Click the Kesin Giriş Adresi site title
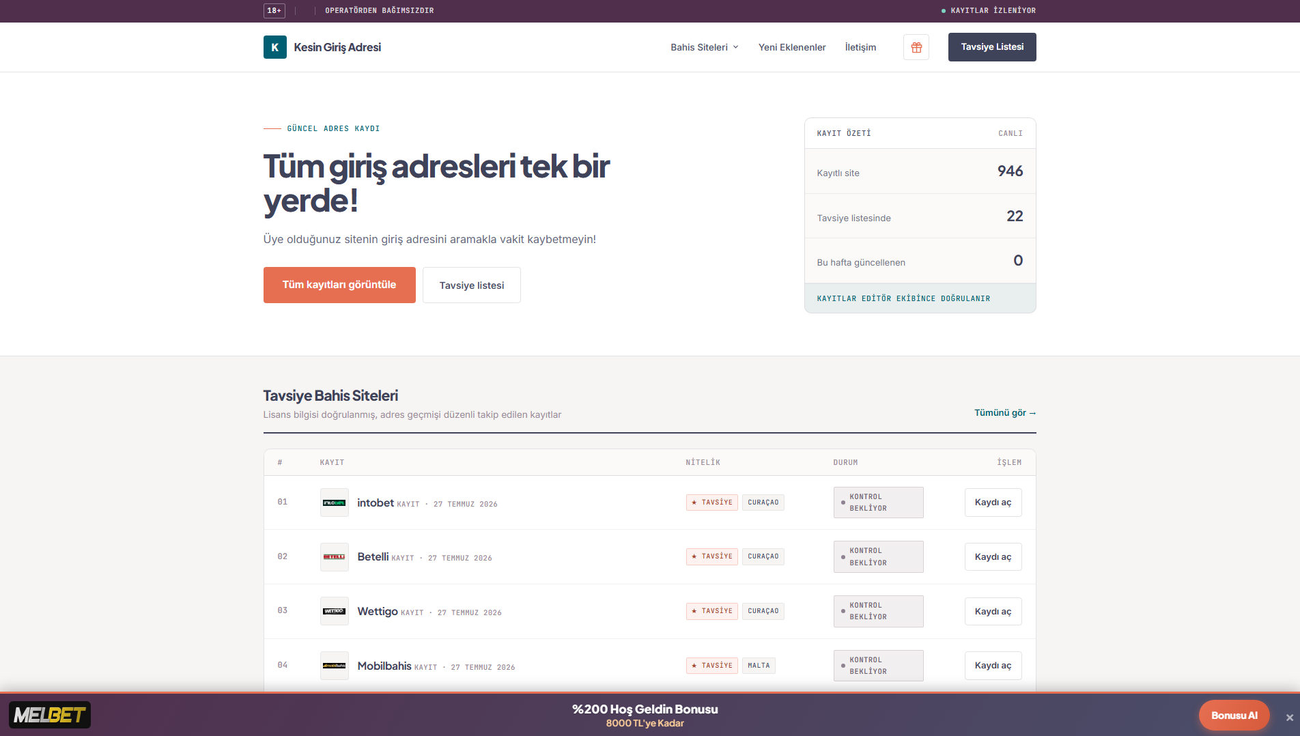The width and height of the screenshot is (1300, 736). 337,47
